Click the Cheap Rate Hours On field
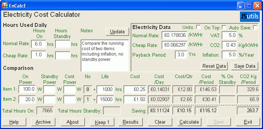 (x=38, y=55)
